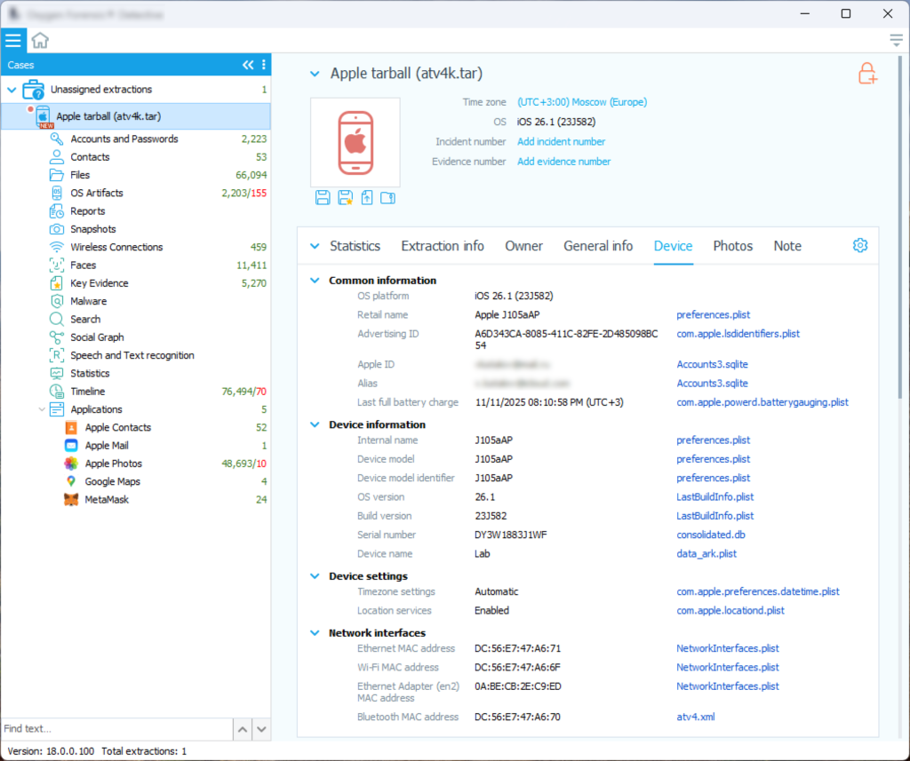Open the Malware section icon

pos(56,301)
